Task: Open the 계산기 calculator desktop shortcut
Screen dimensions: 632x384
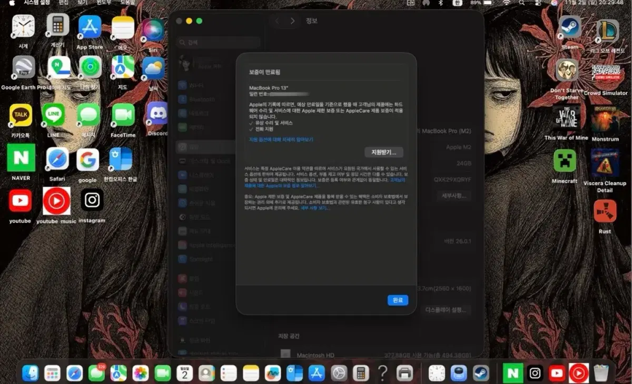Action: point(57,25)
